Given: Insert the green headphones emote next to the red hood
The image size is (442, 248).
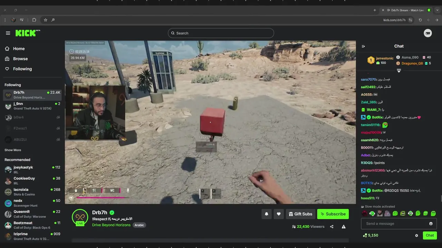Looking at the screenshot, I should 372,214.
